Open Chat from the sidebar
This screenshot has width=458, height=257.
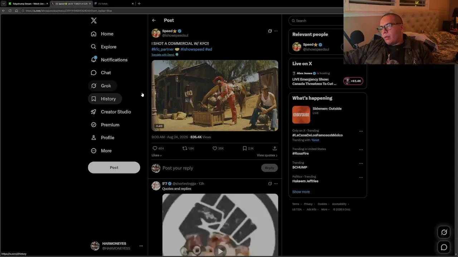(x=101, y=73)
